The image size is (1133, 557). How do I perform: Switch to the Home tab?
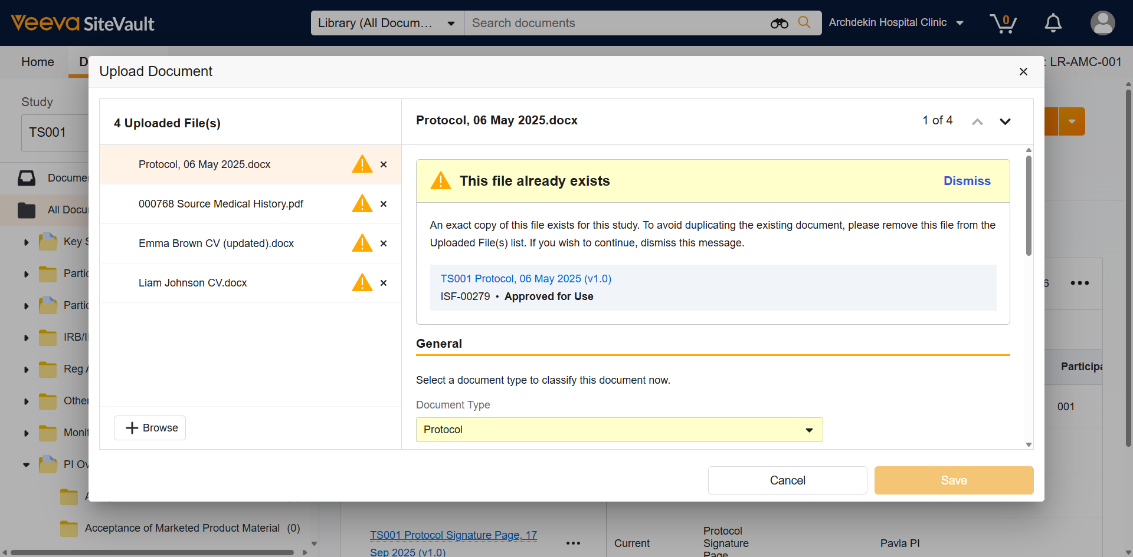[x=37, y=62]
